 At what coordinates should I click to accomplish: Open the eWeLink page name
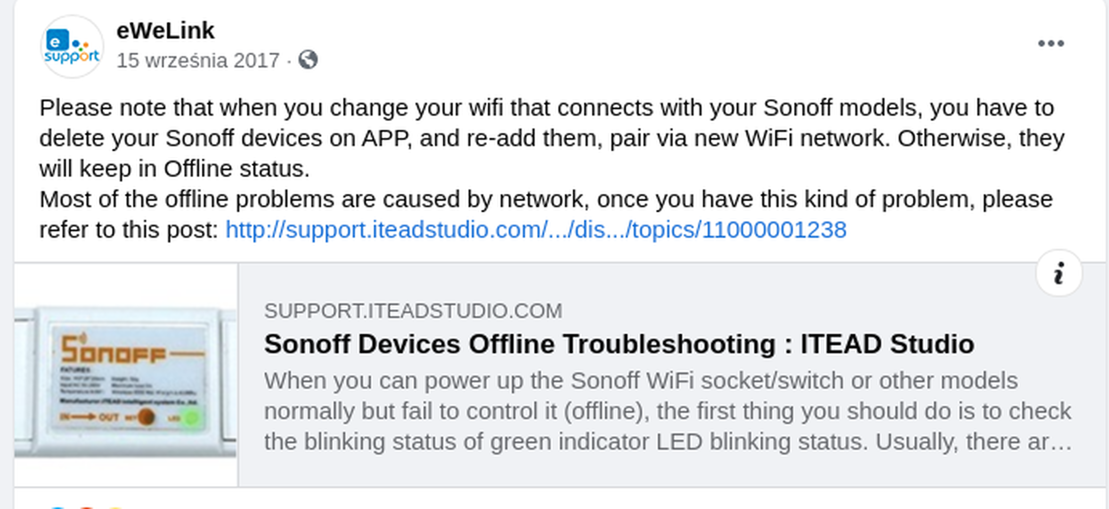click(165, 31)
